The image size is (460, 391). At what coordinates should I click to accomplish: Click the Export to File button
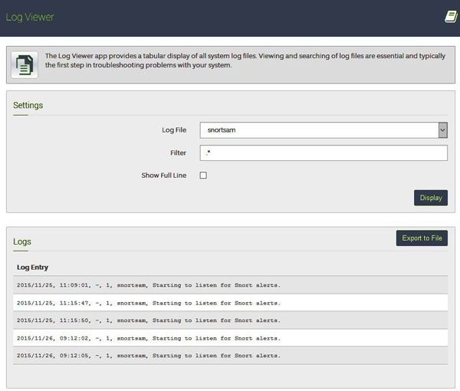click(422, 238)
